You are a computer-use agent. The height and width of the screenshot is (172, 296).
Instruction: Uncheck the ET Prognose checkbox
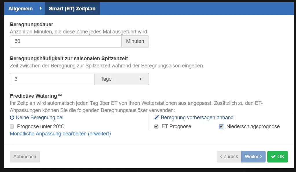point(156,126)
